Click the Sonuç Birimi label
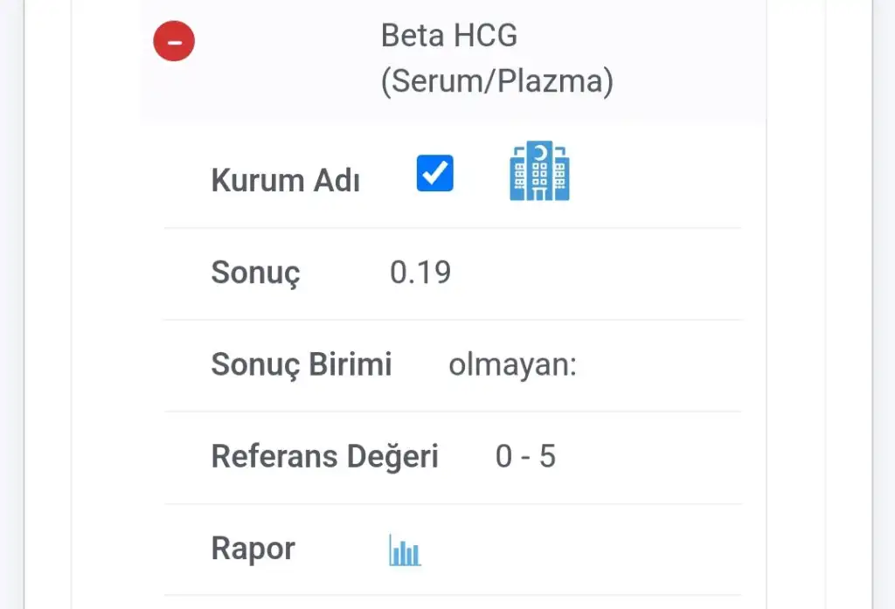This screenshot has width=895, height=609. [302, 364]
